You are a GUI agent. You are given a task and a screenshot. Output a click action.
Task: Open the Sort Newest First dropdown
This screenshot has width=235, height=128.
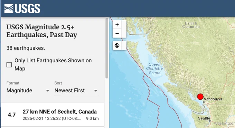point(76,90)
